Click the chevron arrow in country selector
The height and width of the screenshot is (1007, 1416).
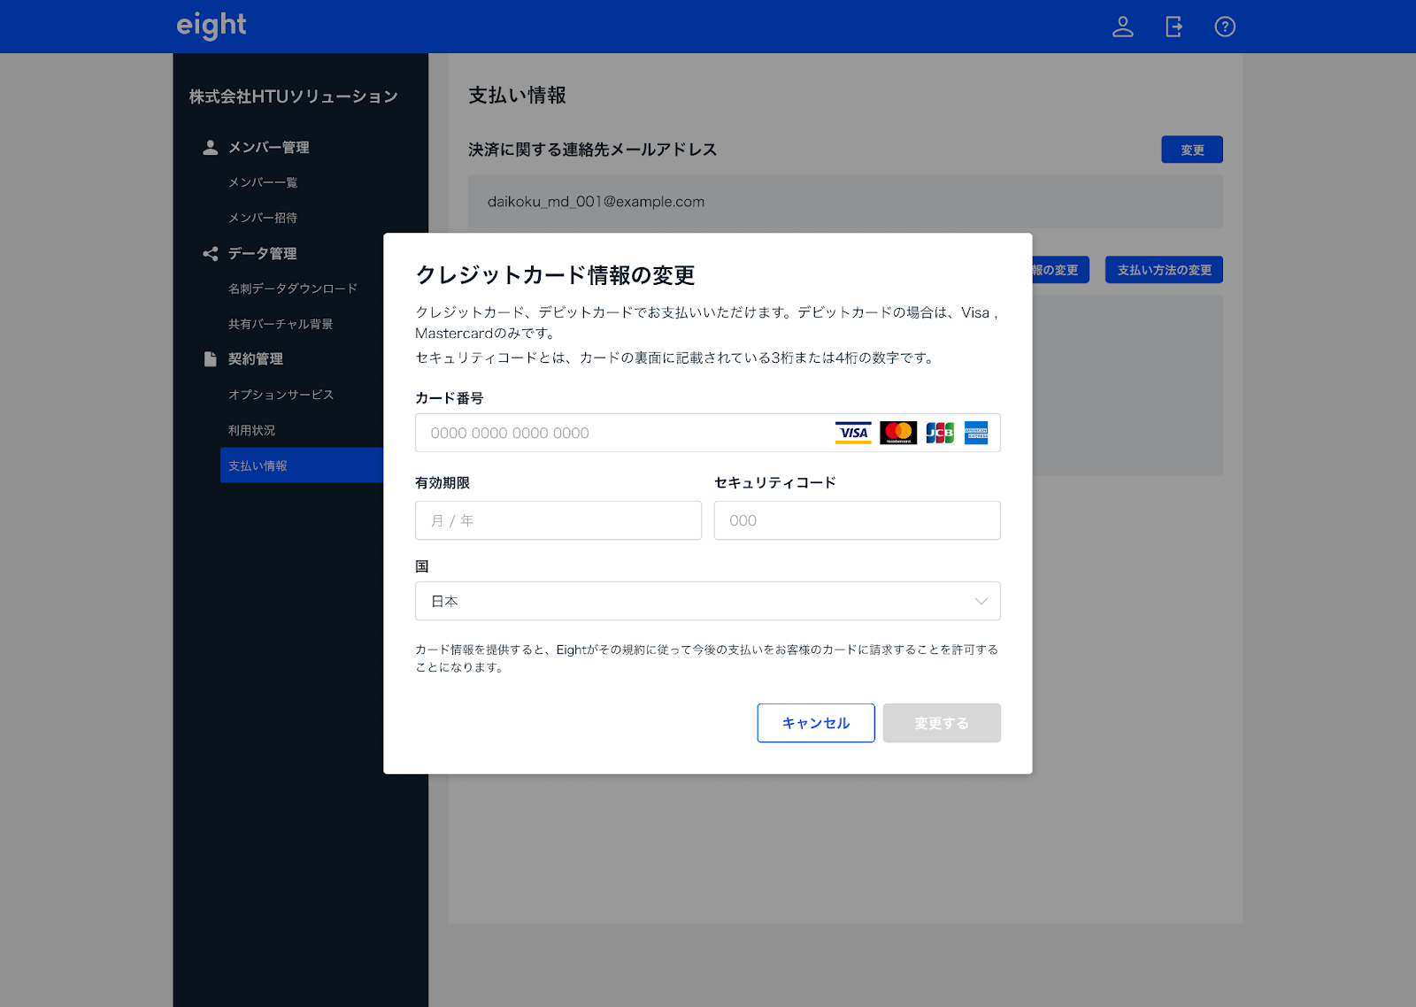coord(981,601)
